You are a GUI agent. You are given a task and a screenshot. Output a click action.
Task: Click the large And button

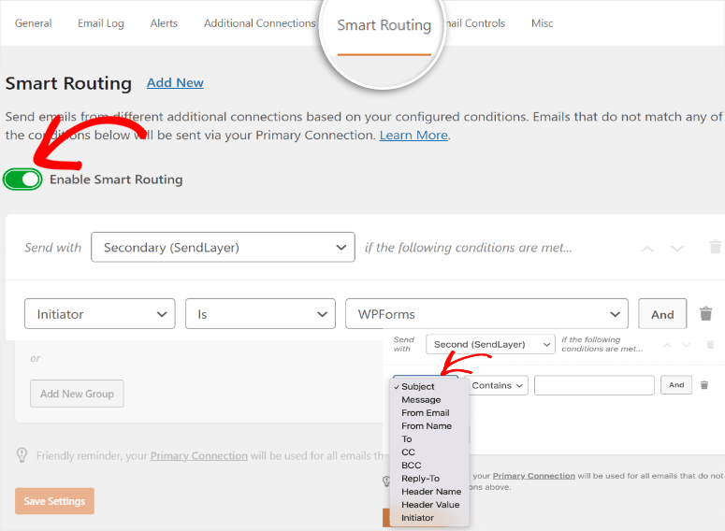coord(662,314)
